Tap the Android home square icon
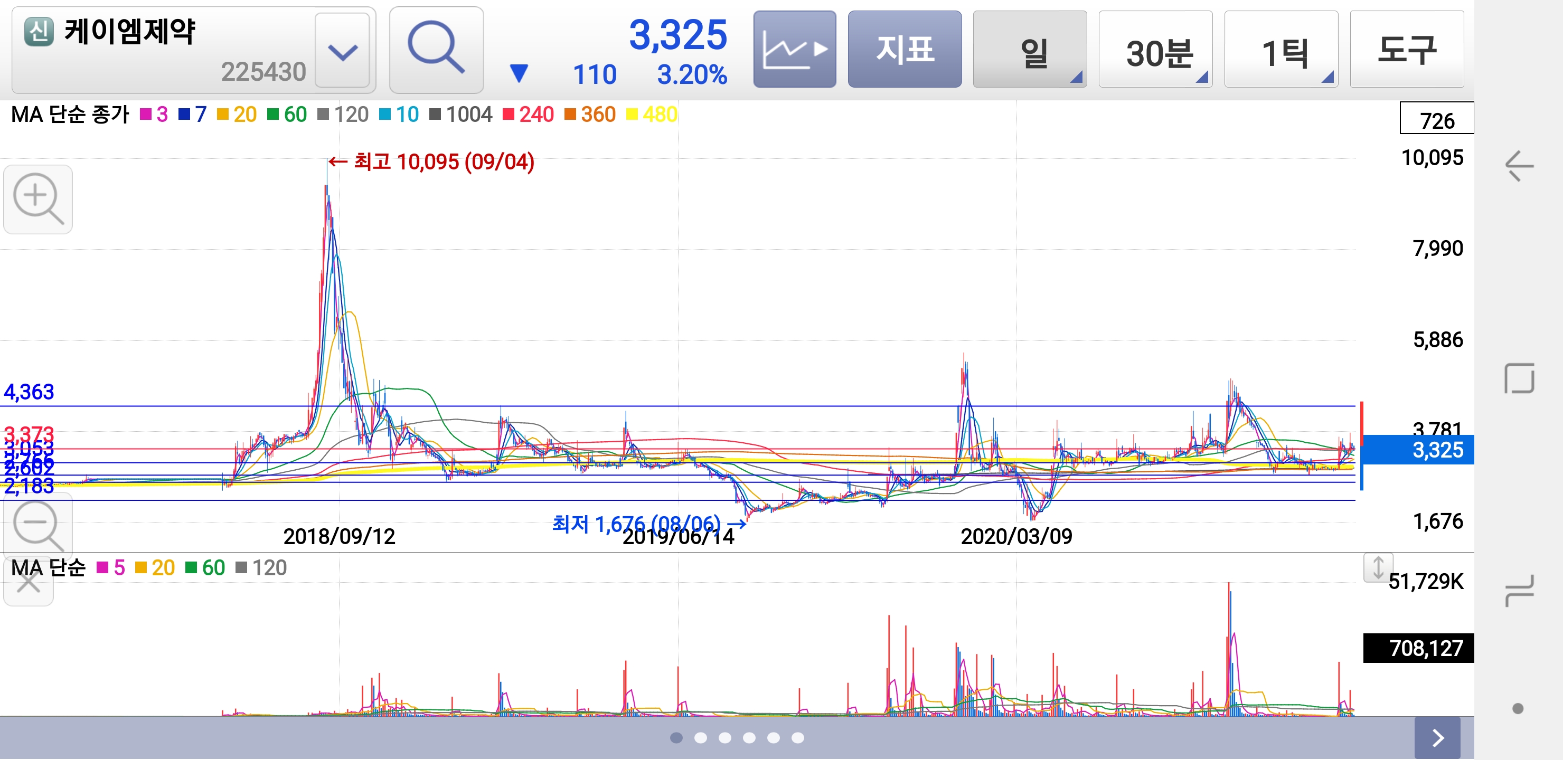 click(1519, 378)
